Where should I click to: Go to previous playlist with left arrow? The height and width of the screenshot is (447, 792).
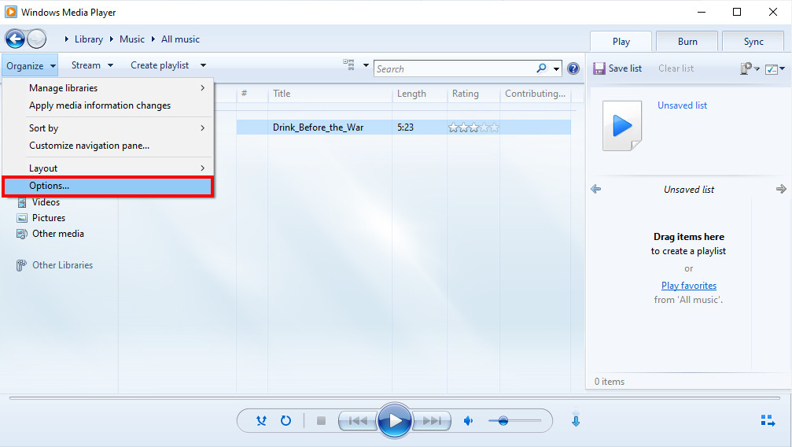[596, 189]
